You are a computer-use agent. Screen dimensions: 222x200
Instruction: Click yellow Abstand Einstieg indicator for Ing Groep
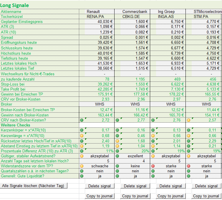[x=153, y=146]
